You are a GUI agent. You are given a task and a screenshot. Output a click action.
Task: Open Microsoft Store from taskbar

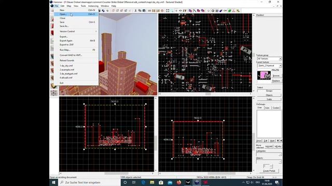(x=161, y=182)
